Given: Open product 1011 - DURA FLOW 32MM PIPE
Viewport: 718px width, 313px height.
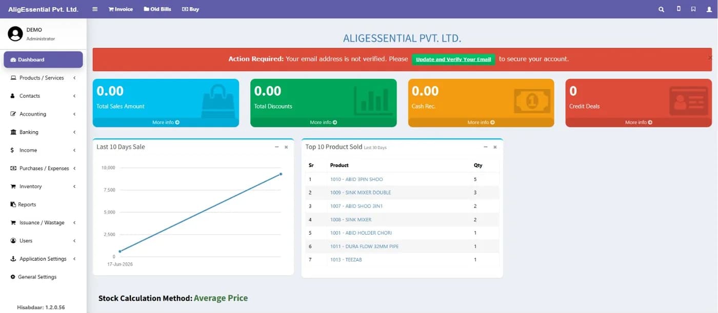Looking at the screenshot, I should (364, 246).
